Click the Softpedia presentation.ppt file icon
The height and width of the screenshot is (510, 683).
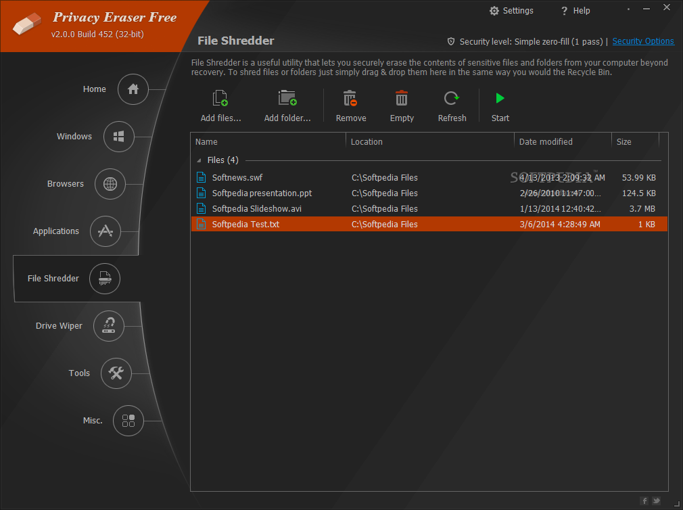click(x=202, y=193)
